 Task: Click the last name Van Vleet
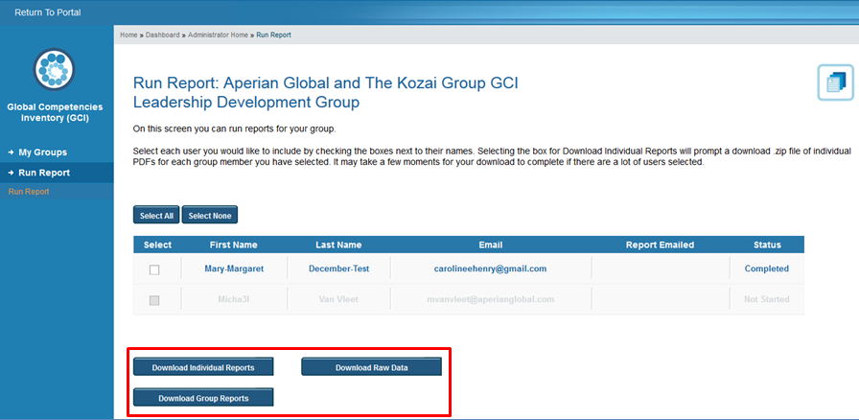tap(338, 299)
